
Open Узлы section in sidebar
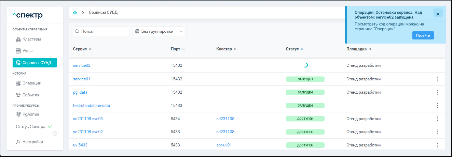pyautogui.click(x=27, y=51)
